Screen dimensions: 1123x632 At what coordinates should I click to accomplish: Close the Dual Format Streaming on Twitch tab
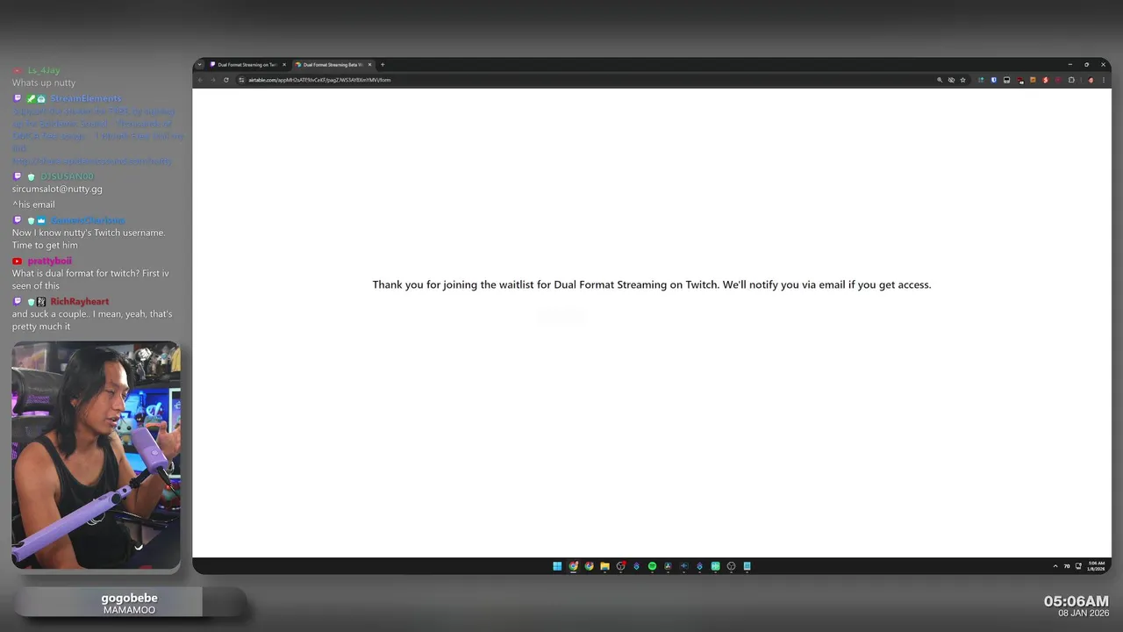pos(284,64)
